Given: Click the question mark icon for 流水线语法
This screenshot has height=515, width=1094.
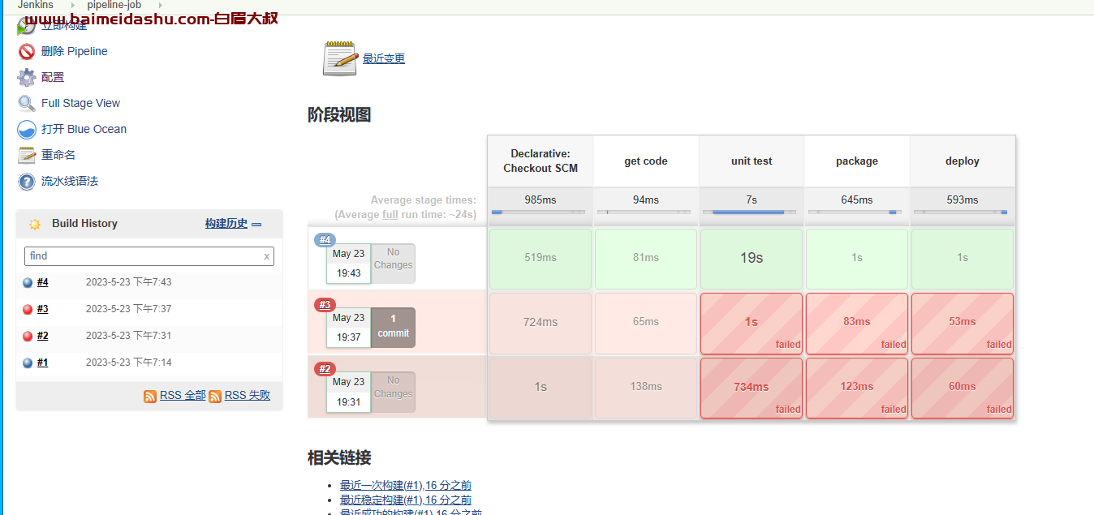Looking at the screenshot, I should point(27,182).
